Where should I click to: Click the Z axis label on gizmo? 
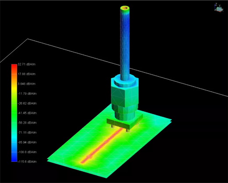pos(216,4)
